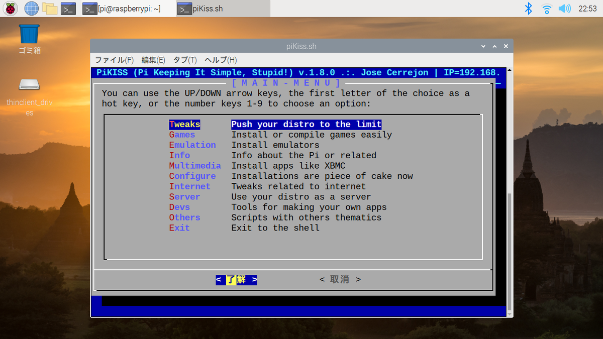603x339 pixels.
Task: Open the タブ(T) menu
Action: [x=185, y=60]
